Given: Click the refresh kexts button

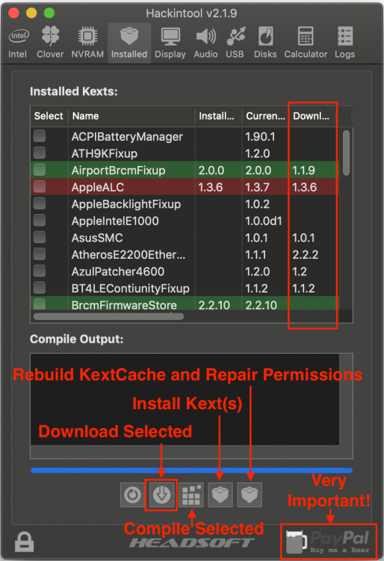Looking at the screenshot, I should [x=132, y=495].
